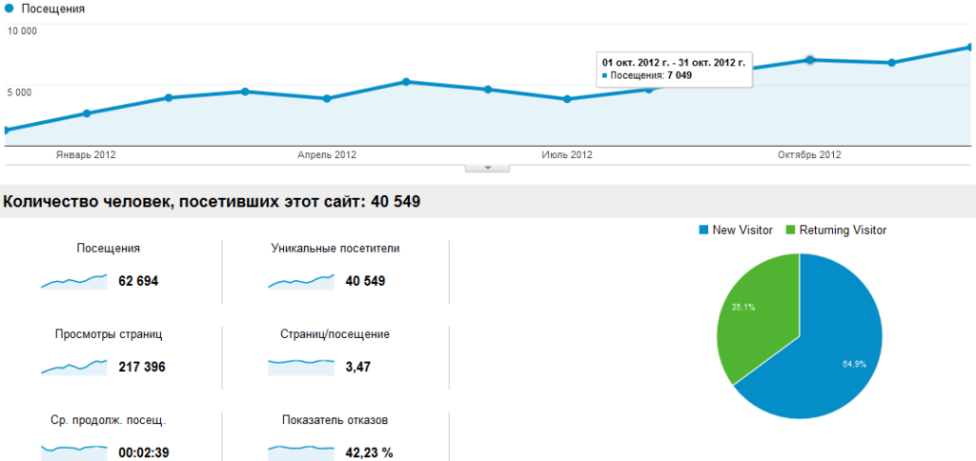Image resolution: width=976 pixels, height=461 pixels.
Task: Click the 35.1% label on the pie
Action: [743, 308]
